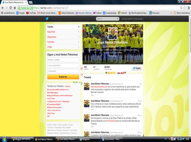
Task: Click the avatar of the #yocreoenlaseleccion tweet
Action: [87, 86]
